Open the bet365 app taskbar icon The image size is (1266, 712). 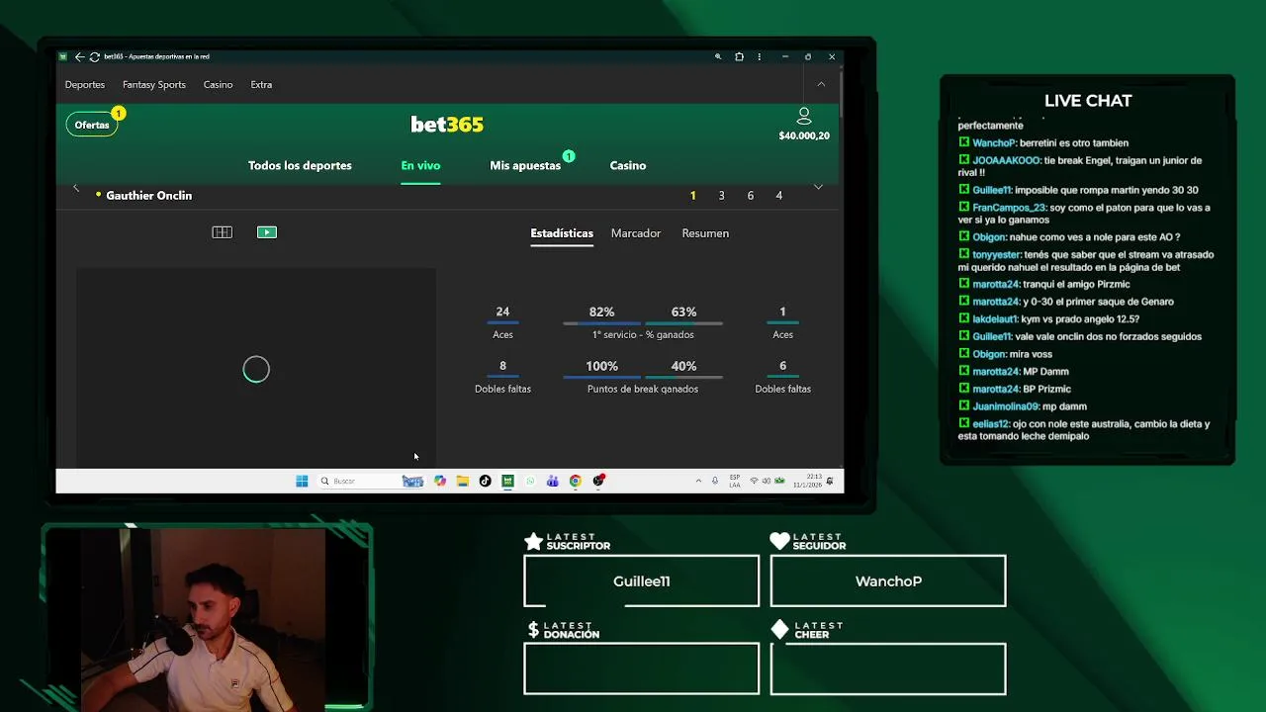(x=507, y=481)
